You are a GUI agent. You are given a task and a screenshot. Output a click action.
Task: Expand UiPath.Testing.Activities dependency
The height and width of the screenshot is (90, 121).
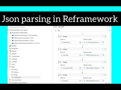click(10, 40)
